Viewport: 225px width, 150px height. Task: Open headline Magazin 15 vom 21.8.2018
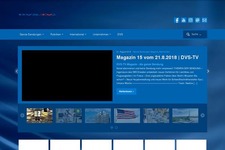pyautogui.click(x=157, y=57)
